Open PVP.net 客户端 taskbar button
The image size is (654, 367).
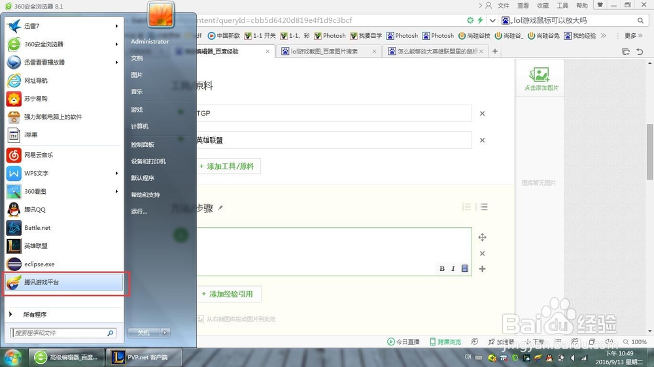[x=144, y=357]
